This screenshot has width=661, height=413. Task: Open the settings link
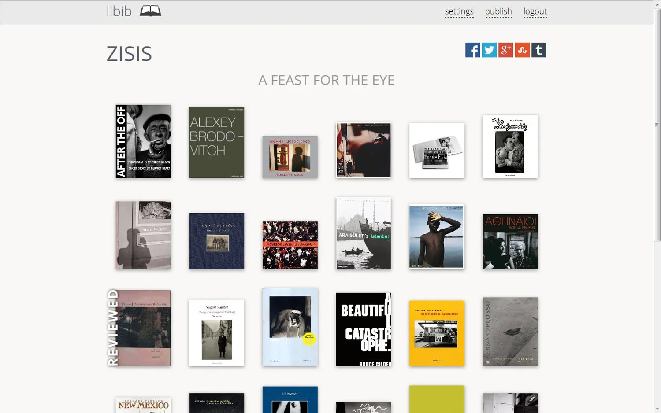pyautogui.click(x=459, y=11)
